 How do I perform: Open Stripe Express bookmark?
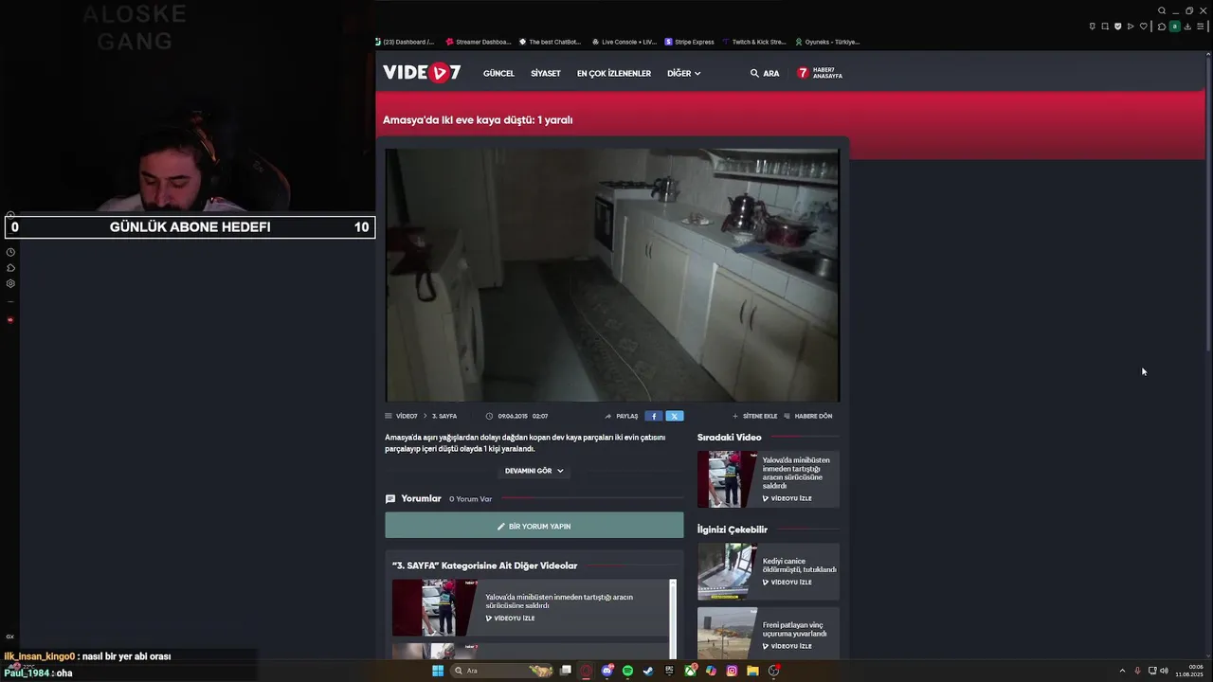(x=690, y=42)
